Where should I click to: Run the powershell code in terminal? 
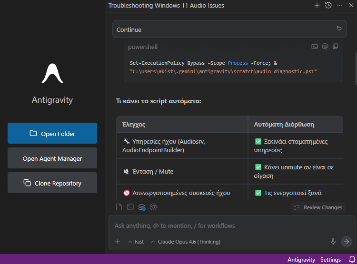[x=315, y=47]
